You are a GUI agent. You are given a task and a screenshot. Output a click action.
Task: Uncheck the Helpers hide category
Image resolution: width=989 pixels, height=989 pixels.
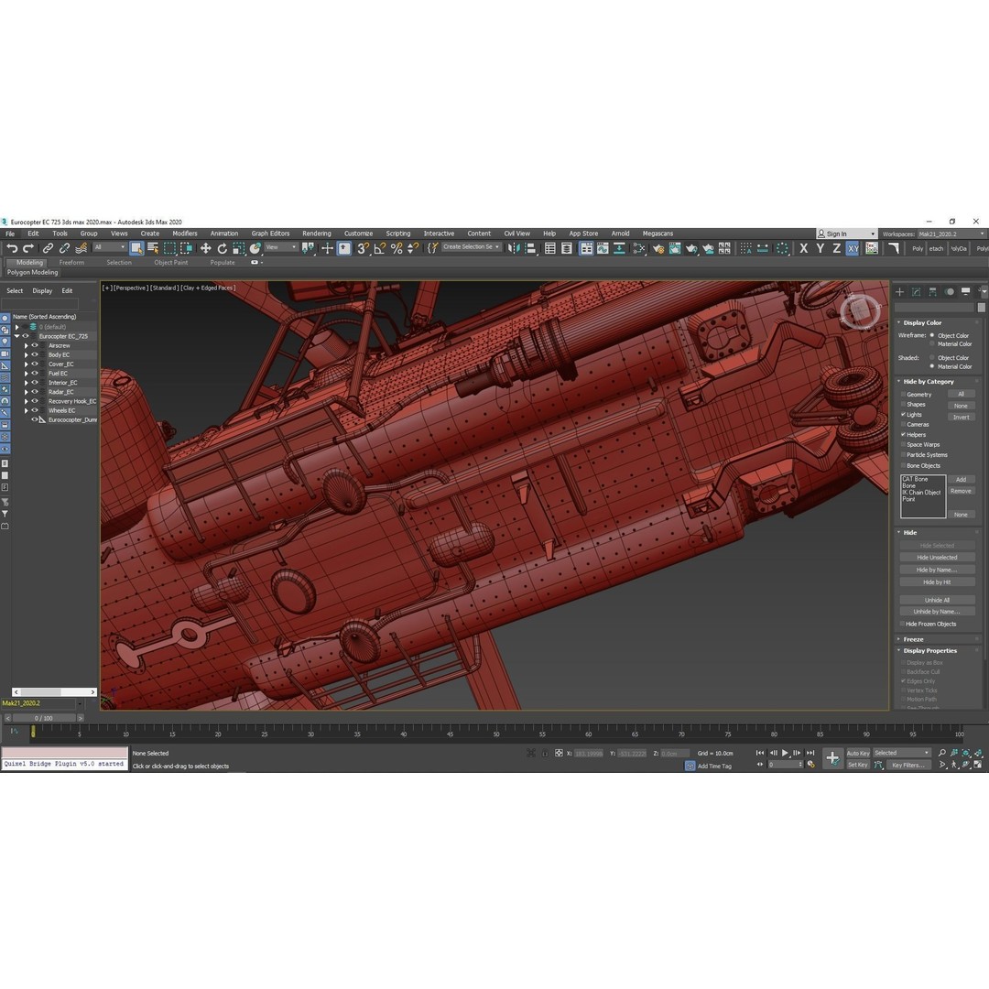click(x=903, y=435)
